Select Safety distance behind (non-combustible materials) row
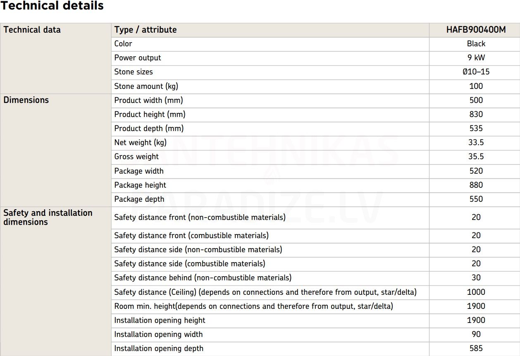The width and height of the screenshot is (520, 356). (x=317, y=278)
